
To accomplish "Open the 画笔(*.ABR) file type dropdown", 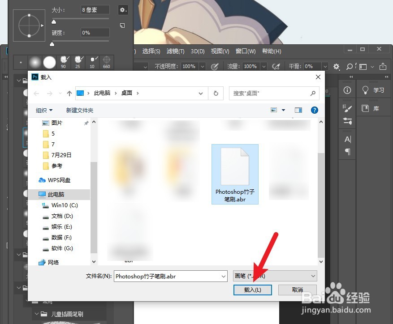I will pyautogui.click(x=274, y=276).
